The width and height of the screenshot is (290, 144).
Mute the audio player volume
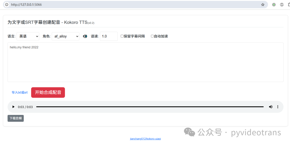coord(271,107)
